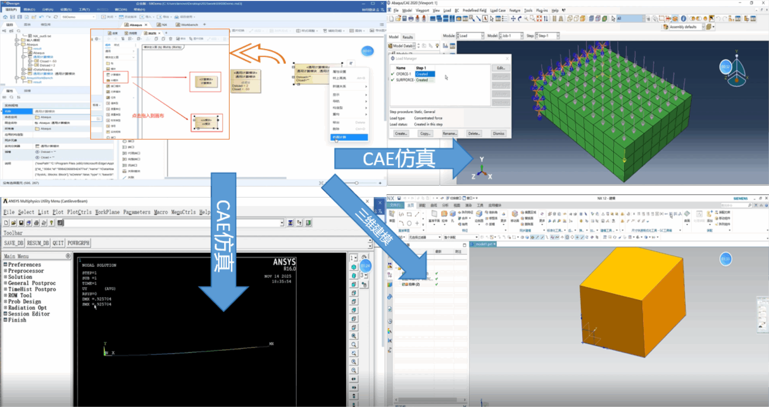The image size is (769, 407).
Task: Expand General Postproc in ANSYS Main Menu
Action: click(x=32, y=283)
